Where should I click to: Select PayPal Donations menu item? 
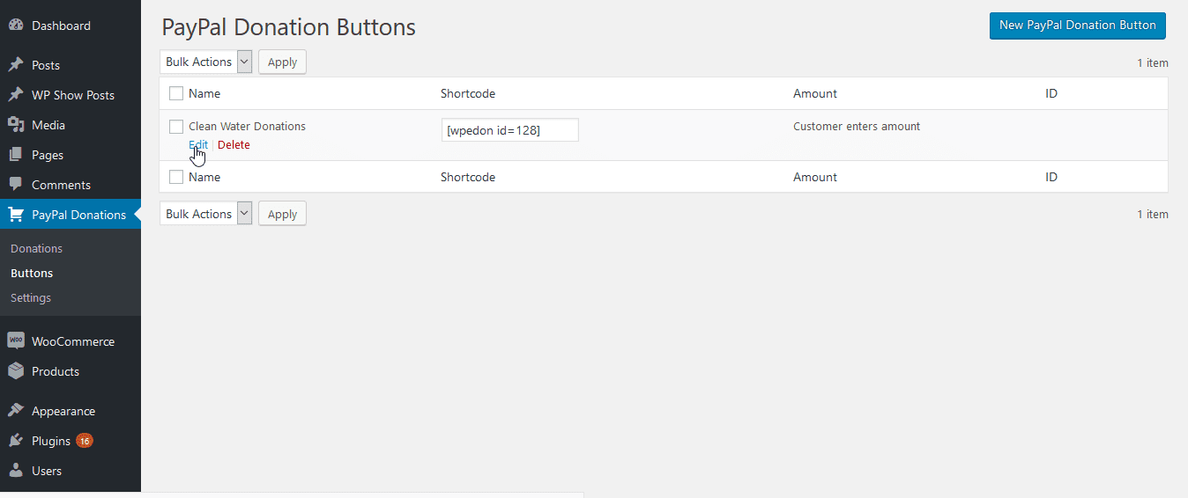point(71,215)
